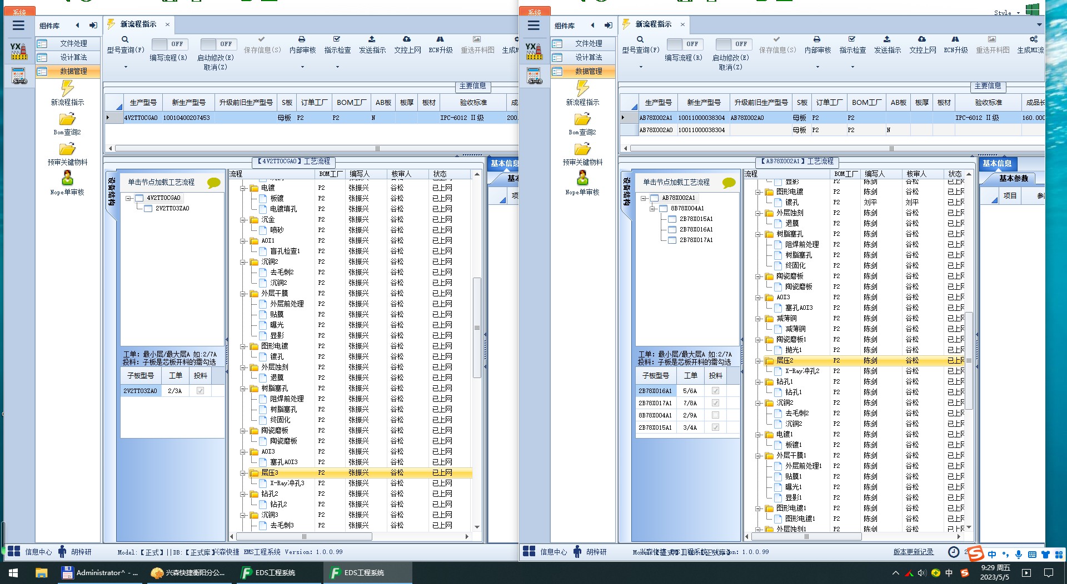
Task: Open Nope单审核 icon in left window
Action: coord(67,178)
